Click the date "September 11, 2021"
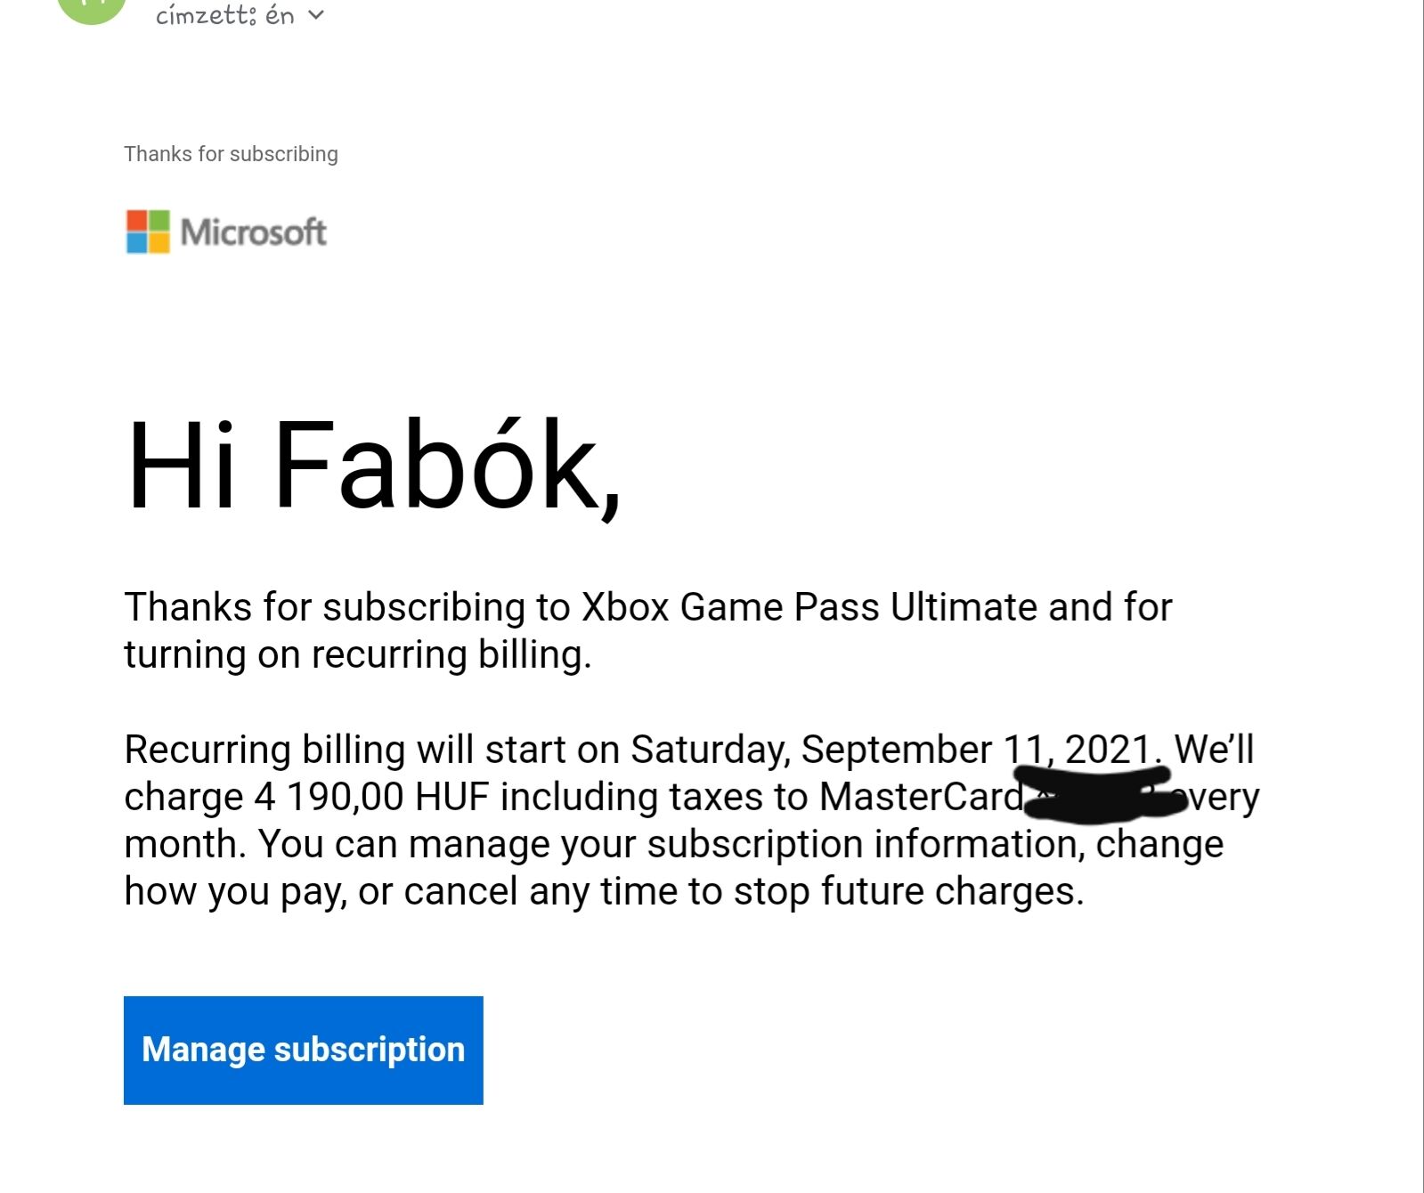 976,750
